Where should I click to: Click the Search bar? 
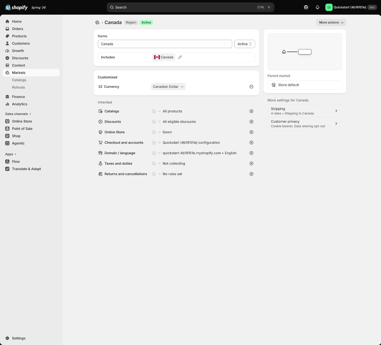(x=190, y=7)
